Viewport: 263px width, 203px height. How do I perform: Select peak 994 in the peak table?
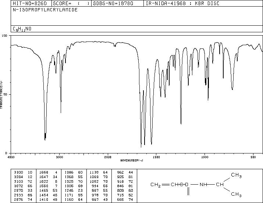tap(95, 186)
